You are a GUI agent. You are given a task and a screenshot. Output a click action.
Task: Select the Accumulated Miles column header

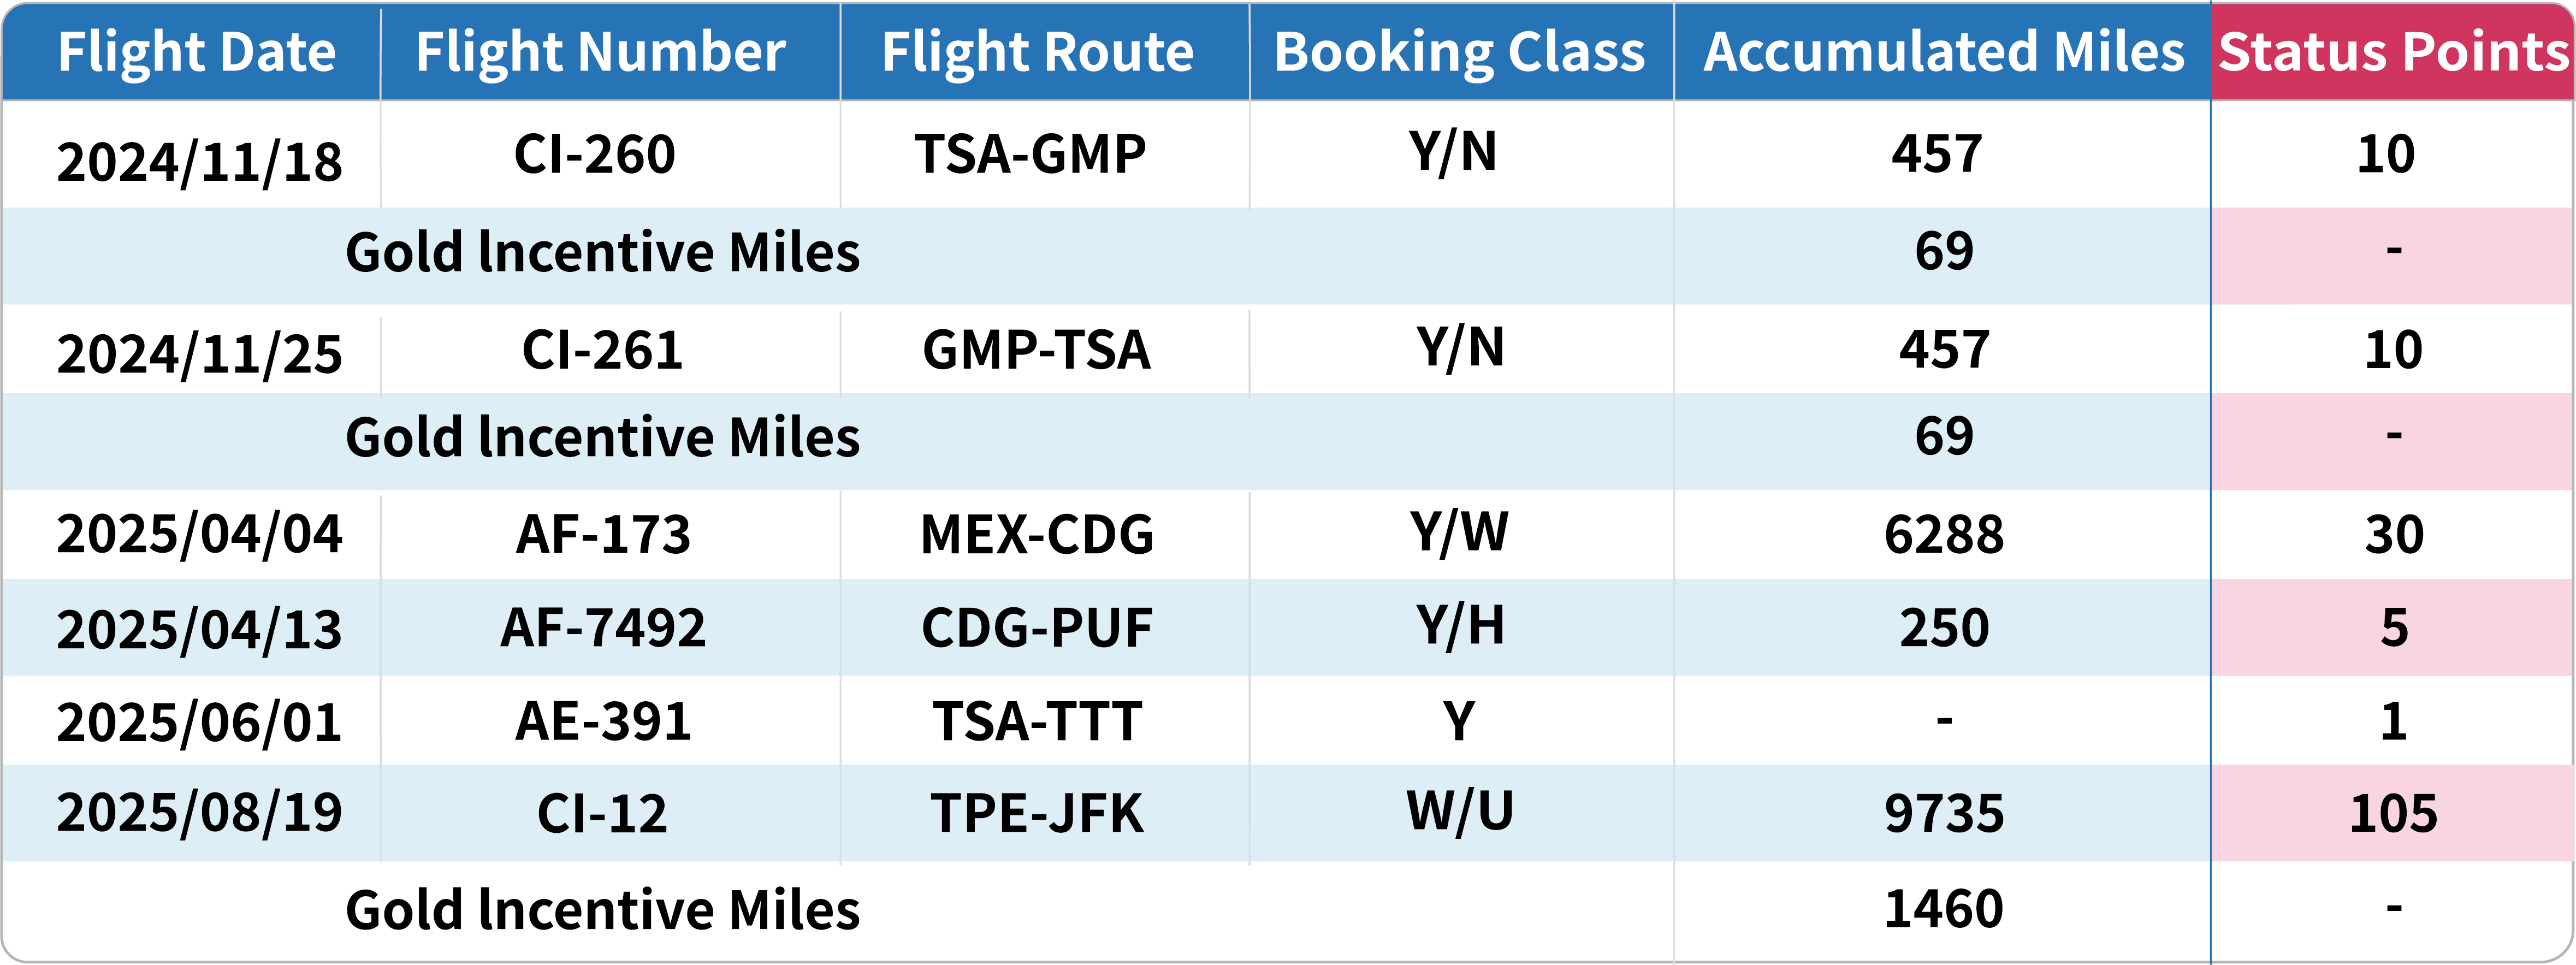coord(1943,52)
